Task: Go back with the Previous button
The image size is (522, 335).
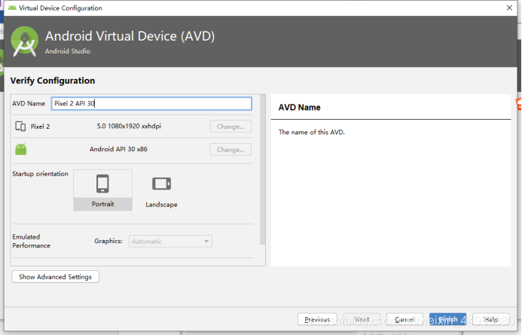Action: click(x=317, y=319)
